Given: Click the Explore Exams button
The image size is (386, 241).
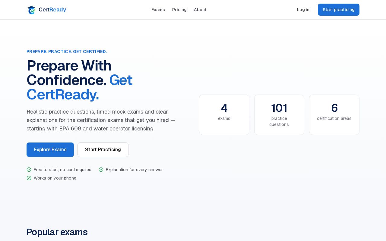Looking at the screenshot, I should [50, 150].
